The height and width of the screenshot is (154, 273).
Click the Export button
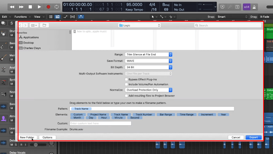[x=254, y=137]
